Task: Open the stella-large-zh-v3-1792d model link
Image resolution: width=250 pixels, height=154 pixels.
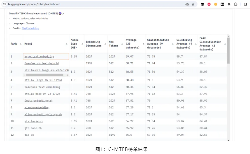Action: 43,80
